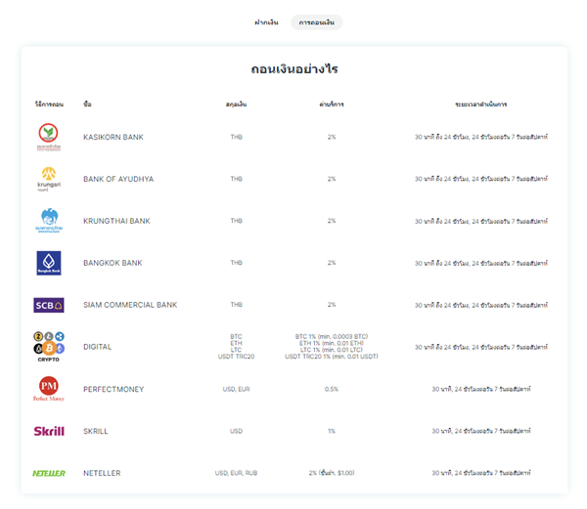The width and height of the screenshot is (587, 509).
Task: Click the Crypto coins icon
Action: pos(48,347)
